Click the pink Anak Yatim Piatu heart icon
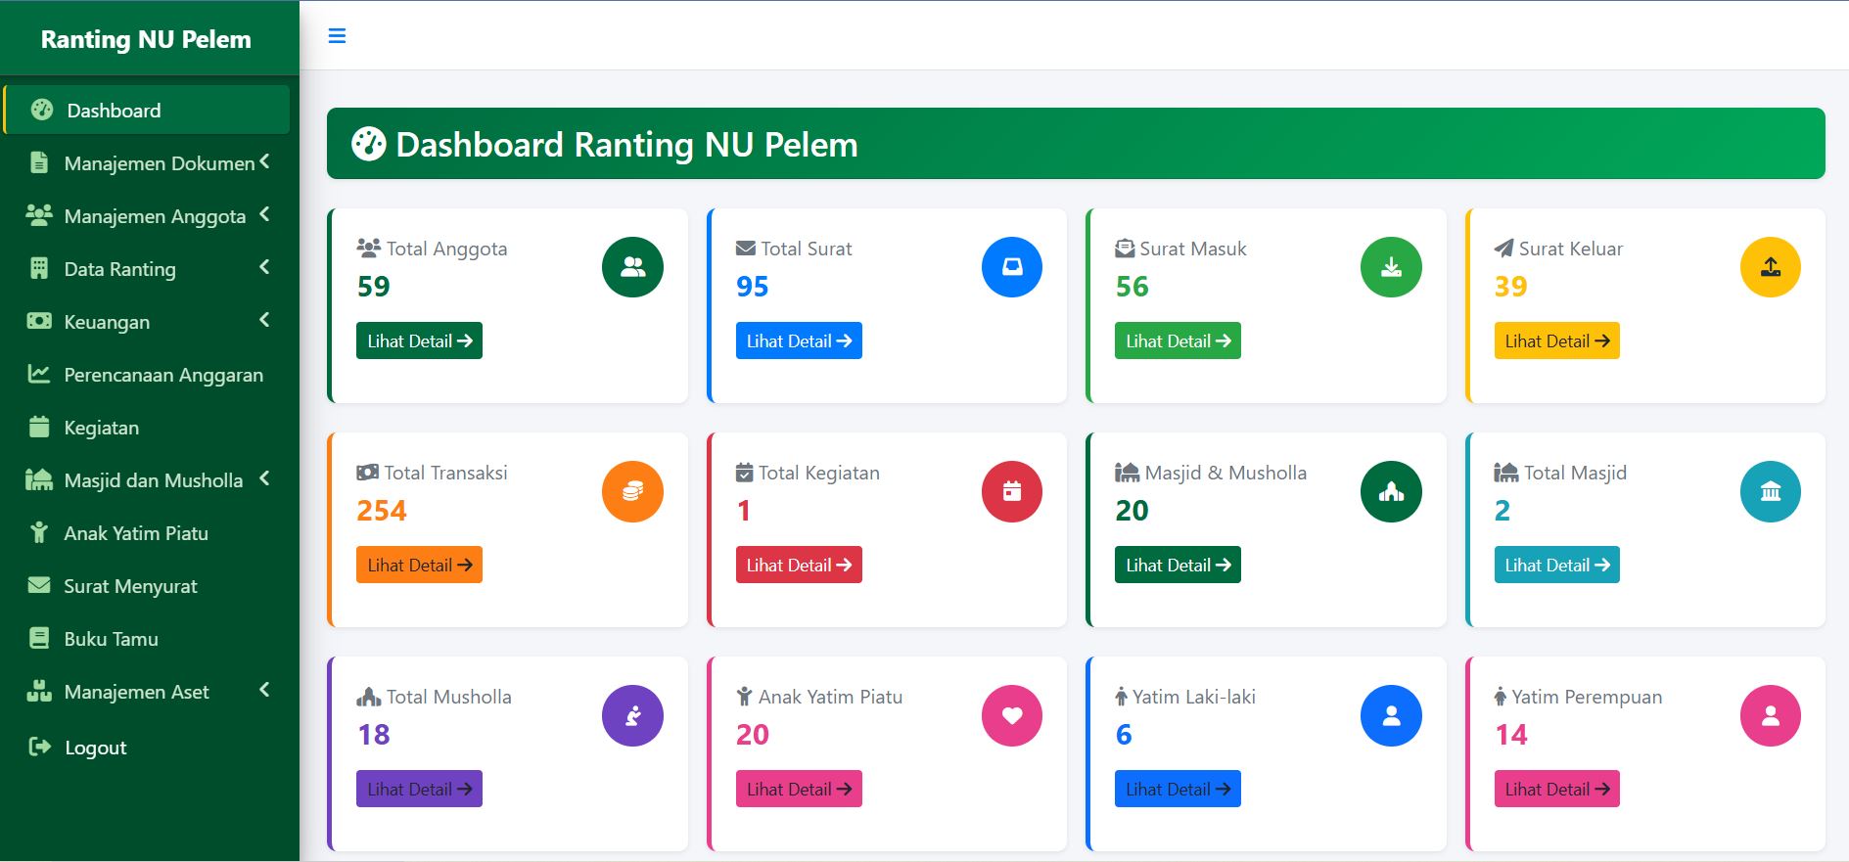The width and height of the screenshot is (1849, 862). click(1011, 715)
